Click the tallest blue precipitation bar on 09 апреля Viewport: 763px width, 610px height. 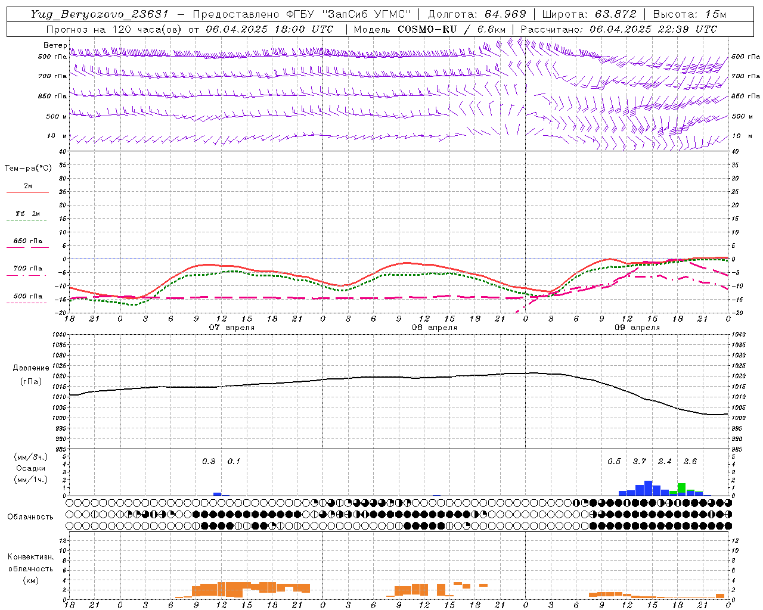648,488
